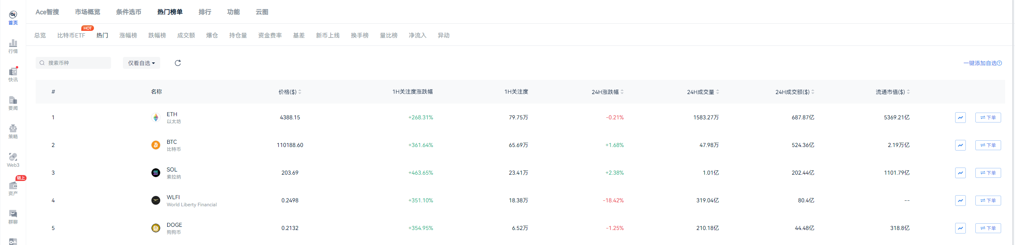1015x245 pixels.
Task: Open the 功能 top tab
Action: click(x=233, y=12)
